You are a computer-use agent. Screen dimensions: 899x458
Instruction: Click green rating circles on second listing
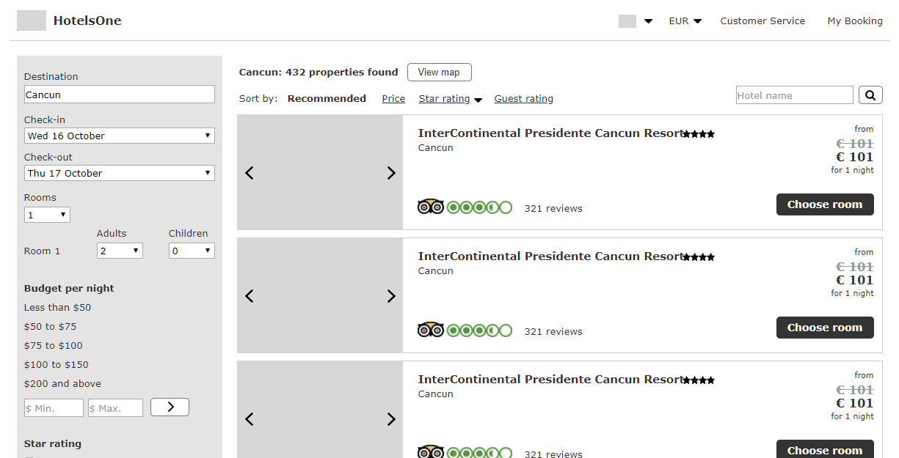pos(480,330)
